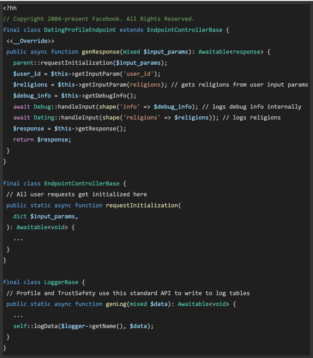Image resolution: width=313 pixels, height=358 pixels.
Task: Click the 'Profile and TrustSafety' comment line
Action: [128, 293]
